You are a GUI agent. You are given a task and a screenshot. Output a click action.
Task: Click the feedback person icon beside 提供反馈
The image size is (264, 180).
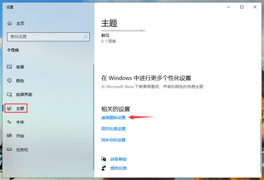104,168
